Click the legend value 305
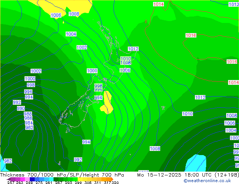Screen dimensions: 239x184 (88, 182)
